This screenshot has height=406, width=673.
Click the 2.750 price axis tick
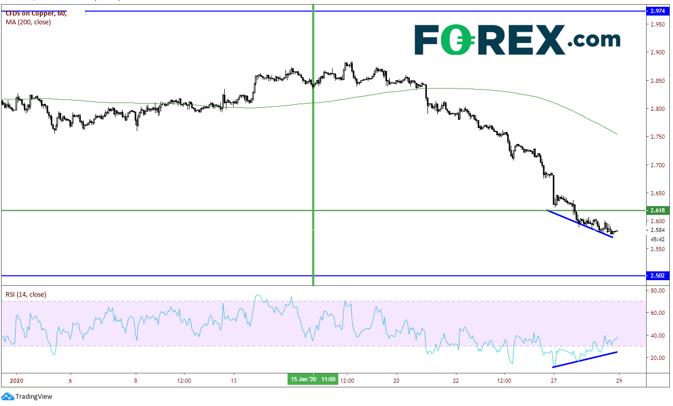click(x=657, y=137)
